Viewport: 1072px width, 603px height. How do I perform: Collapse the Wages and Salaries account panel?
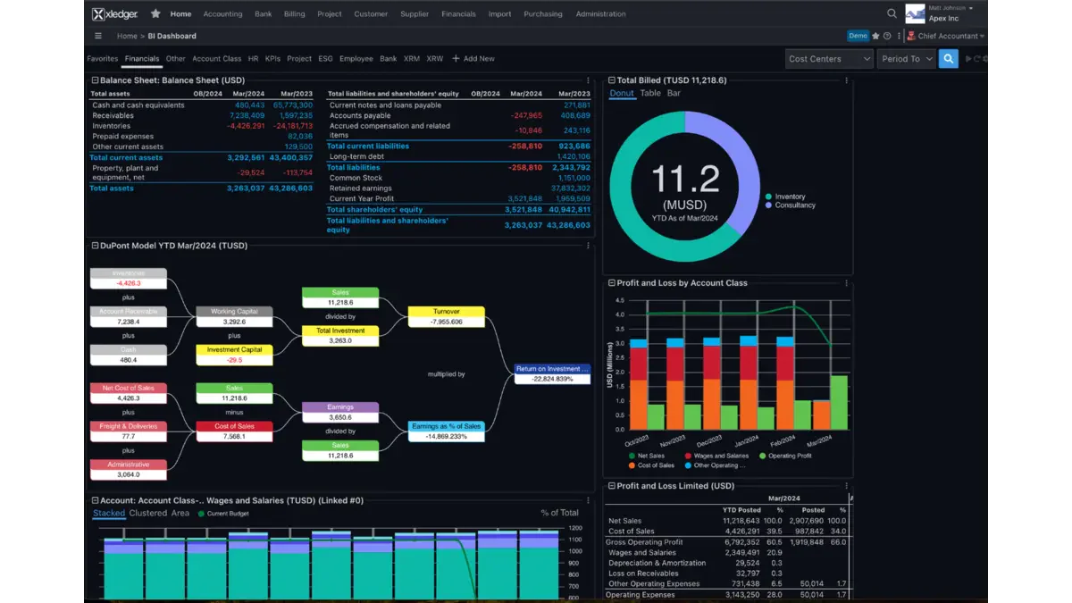coord(95,500)
